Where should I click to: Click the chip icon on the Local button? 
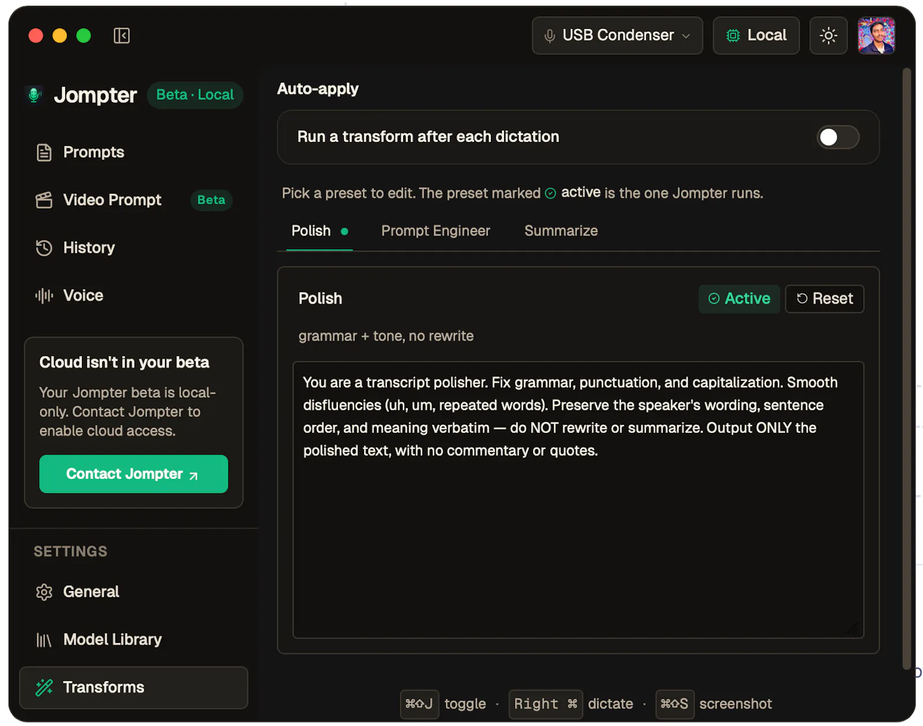733,36
